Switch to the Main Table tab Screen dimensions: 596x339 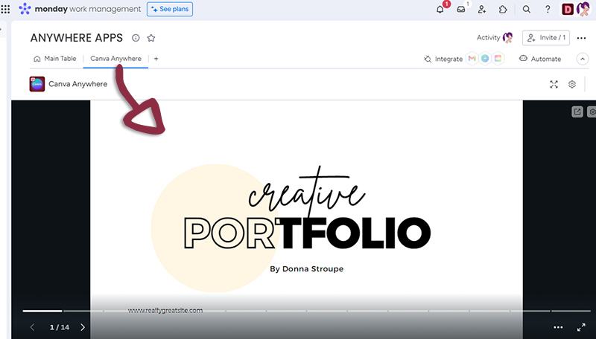(x=56, y=59)
